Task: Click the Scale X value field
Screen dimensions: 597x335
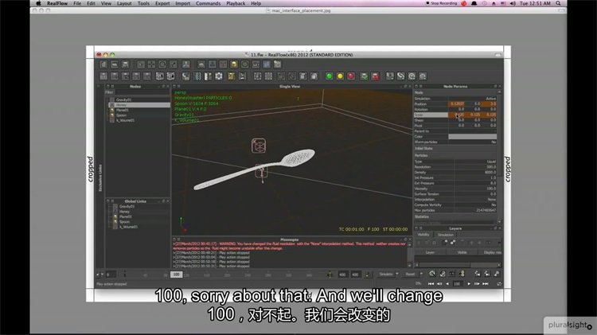Action: pos(457,115)
